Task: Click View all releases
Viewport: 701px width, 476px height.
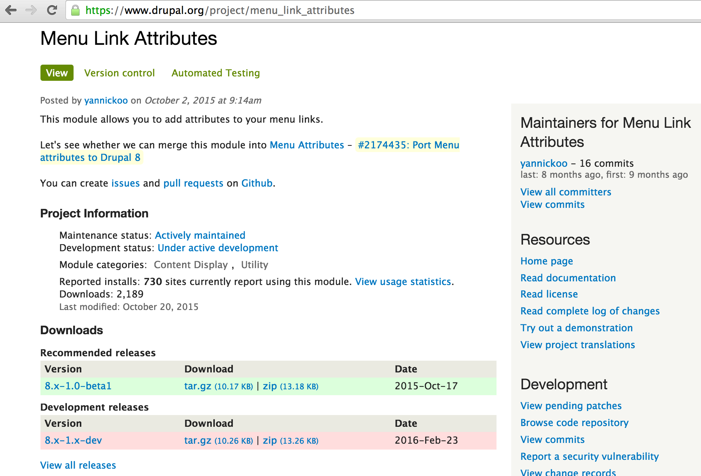Action: pos(78,465)
